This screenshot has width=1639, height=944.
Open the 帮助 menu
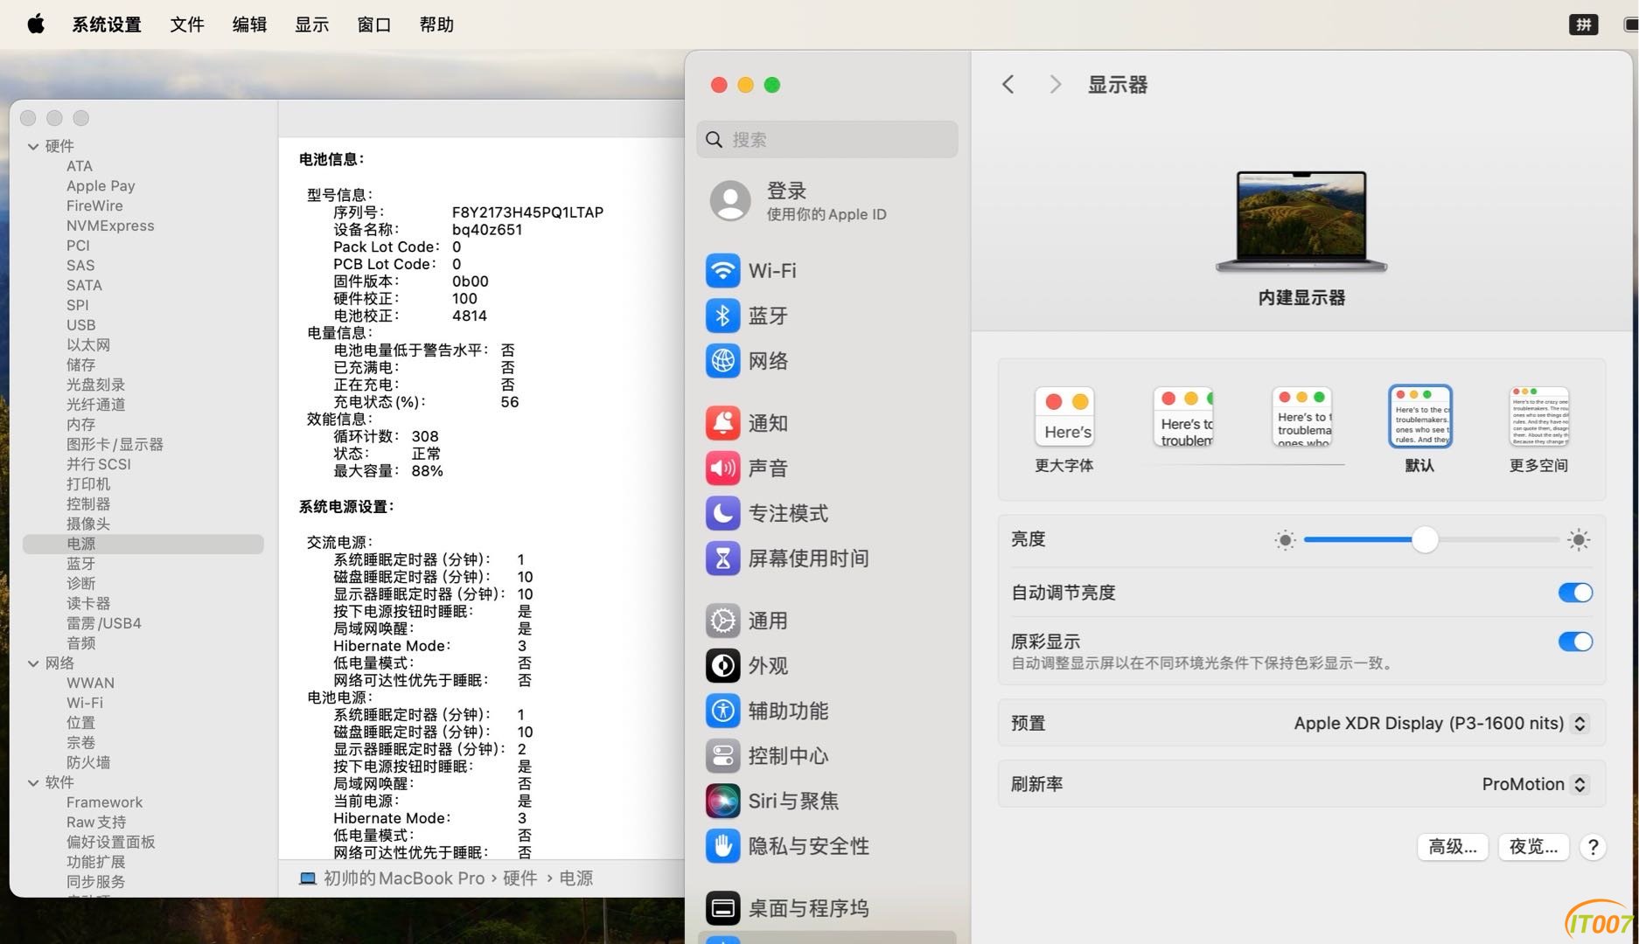(436, 24)
